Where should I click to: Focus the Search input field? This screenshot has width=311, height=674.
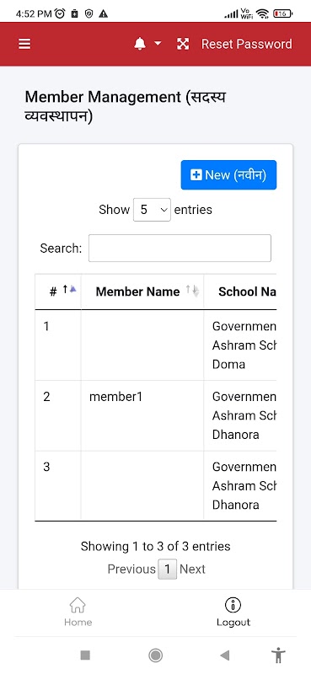(x=180, y=248)
